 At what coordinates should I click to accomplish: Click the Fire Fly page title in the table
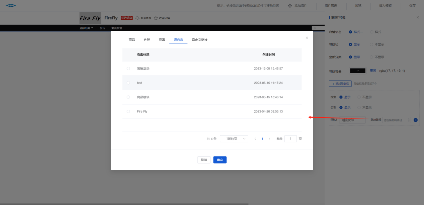point(142,112)
